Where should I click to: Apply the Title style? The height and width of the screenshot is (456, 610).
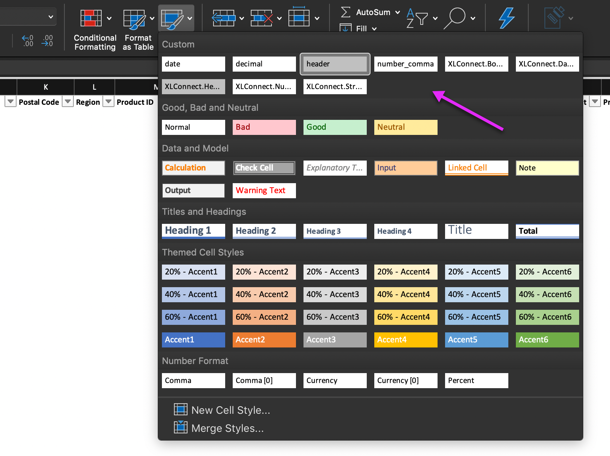[477, 231]
